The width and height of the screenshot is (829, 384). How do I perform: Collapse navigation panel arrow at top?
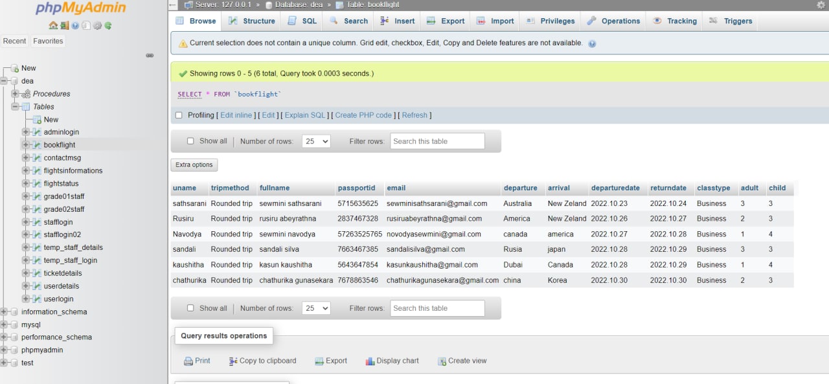(172, 5)
